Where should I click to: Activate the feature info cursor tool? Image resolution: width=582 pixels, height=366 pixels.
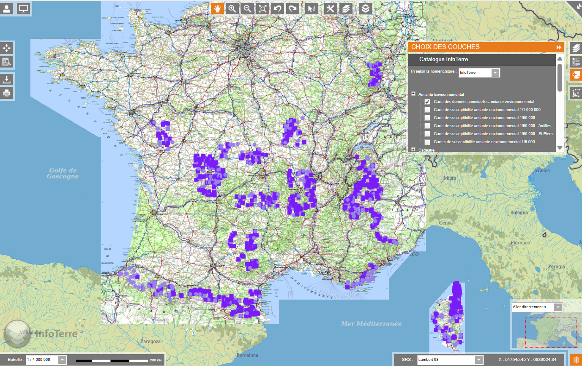click(x=311, y=8)
